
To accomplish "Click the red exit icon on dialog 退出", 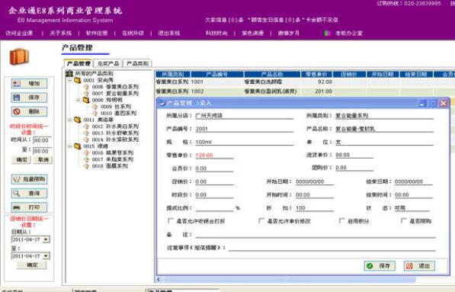I will (x=409, y=265).
